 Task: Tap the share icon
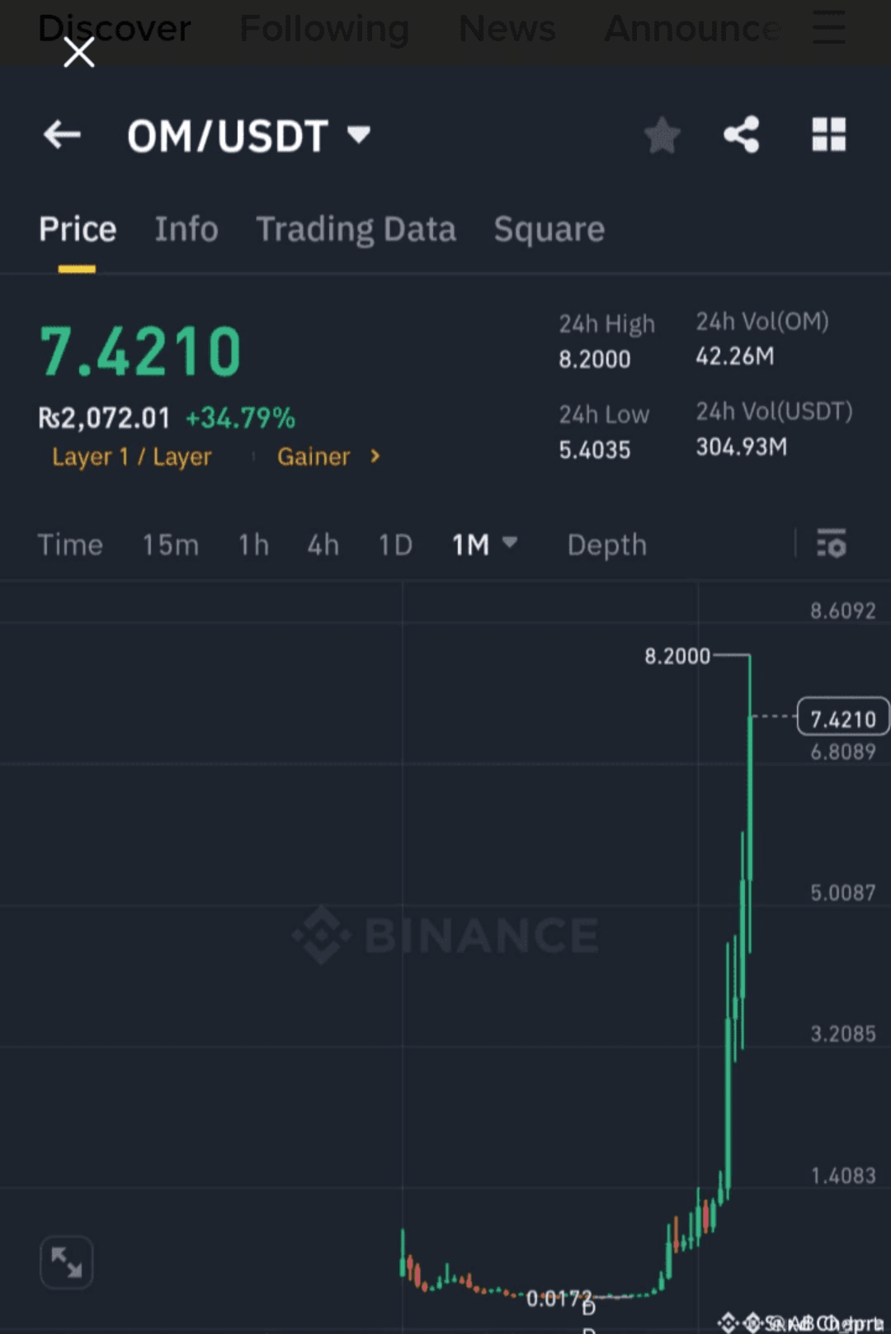(x=742, y=134)
